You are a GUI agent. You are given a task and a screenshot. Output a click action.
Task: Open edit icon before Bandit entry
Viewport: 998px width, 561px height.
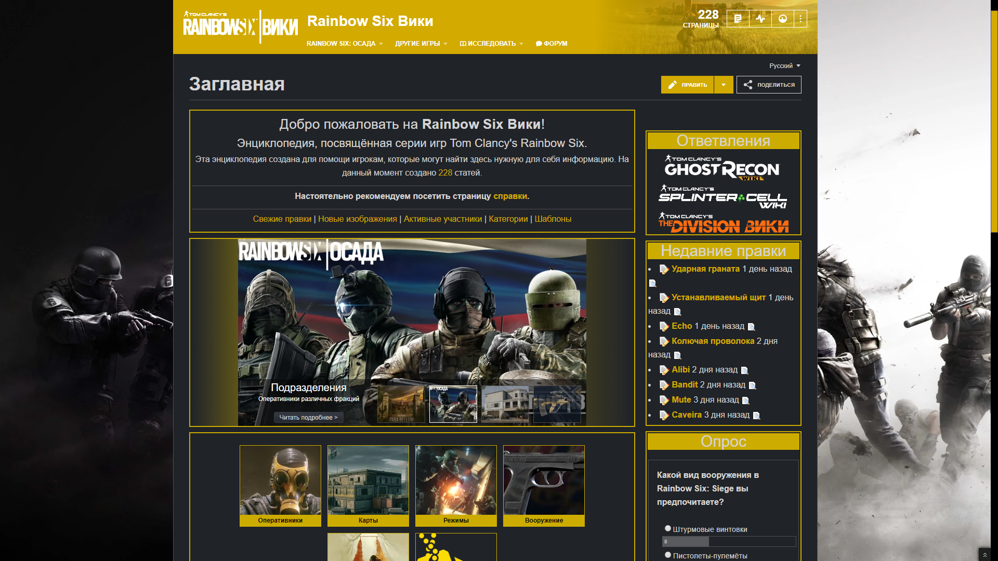[664, 385]
